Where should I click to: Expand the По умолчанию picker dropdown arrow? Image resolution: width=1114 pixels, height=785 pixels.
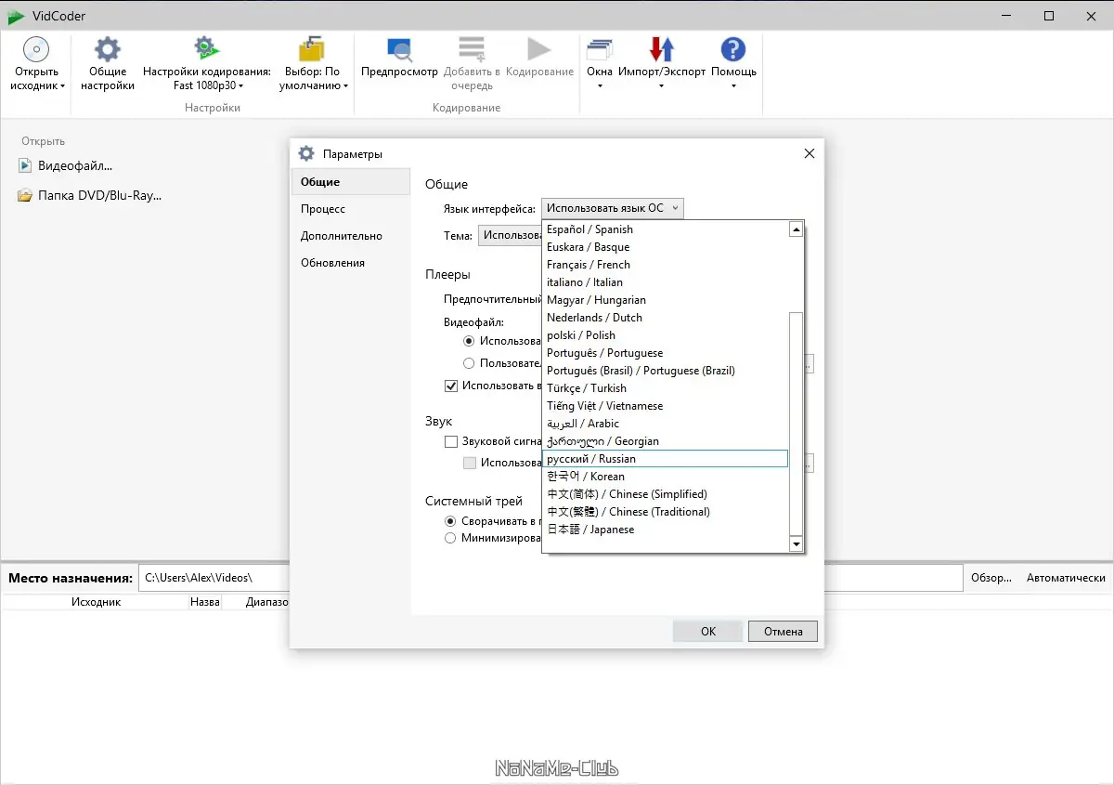345,86
